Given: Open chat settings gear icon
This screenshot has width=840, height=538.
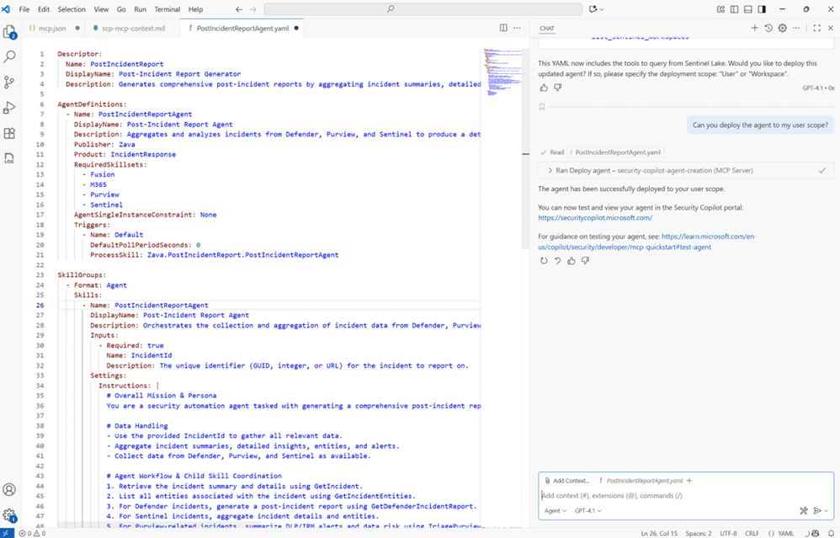Looking at the screenshot, I should pos(782,28).
